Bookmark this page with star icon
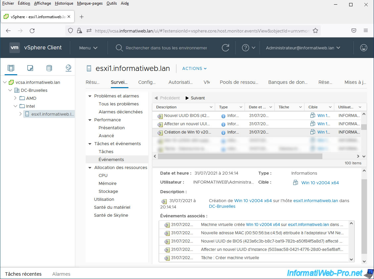The height and width of the screenshot is (279, 374). tap(315, 30)
